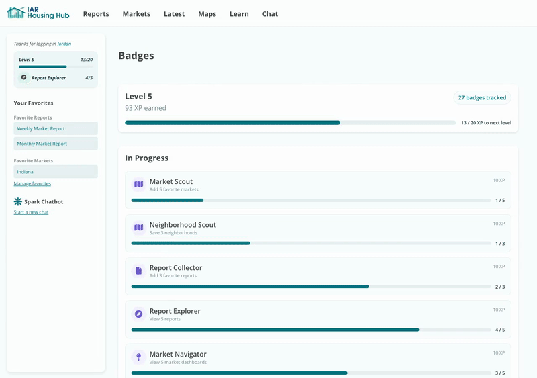Go to the Latest section

pyautogui.click(x=174, y=14)
